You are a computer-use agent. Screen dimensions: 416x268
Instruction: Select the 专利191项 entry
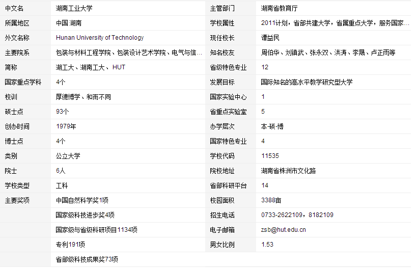[x=70, y=245]
